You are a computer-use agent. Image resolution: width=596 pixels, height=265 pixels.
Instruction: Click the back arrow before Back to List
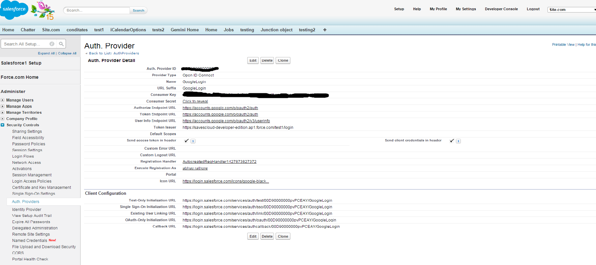[x=86, y=53]
